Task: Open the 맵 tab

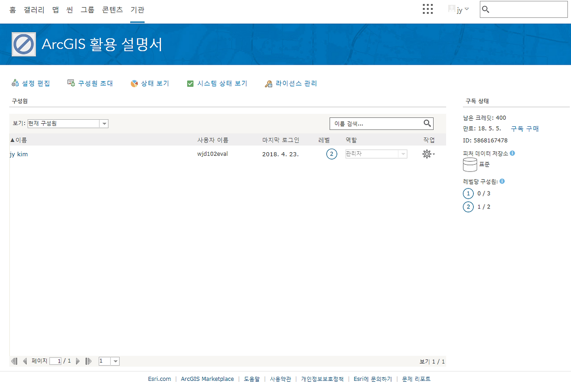Action: (55, 9)
